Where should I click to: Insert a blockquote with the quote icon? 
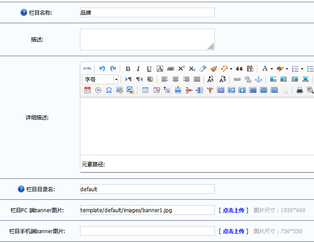click(239, 69)
